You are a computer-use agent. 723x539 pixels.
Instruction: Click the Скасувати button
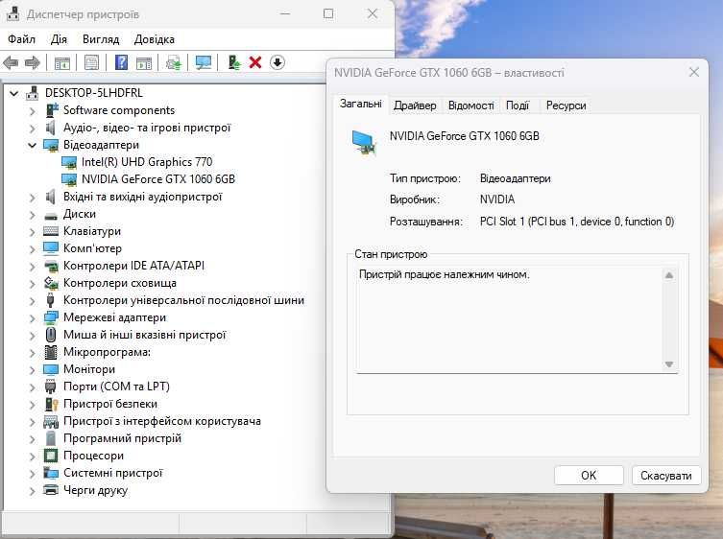[x=665, y=476]
